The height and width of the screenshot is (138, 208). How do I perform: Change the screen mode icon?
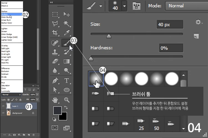click(67, 128)
